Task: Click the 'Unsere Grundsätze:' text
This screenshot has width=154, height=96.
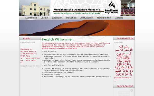Action: coord(49,51)
